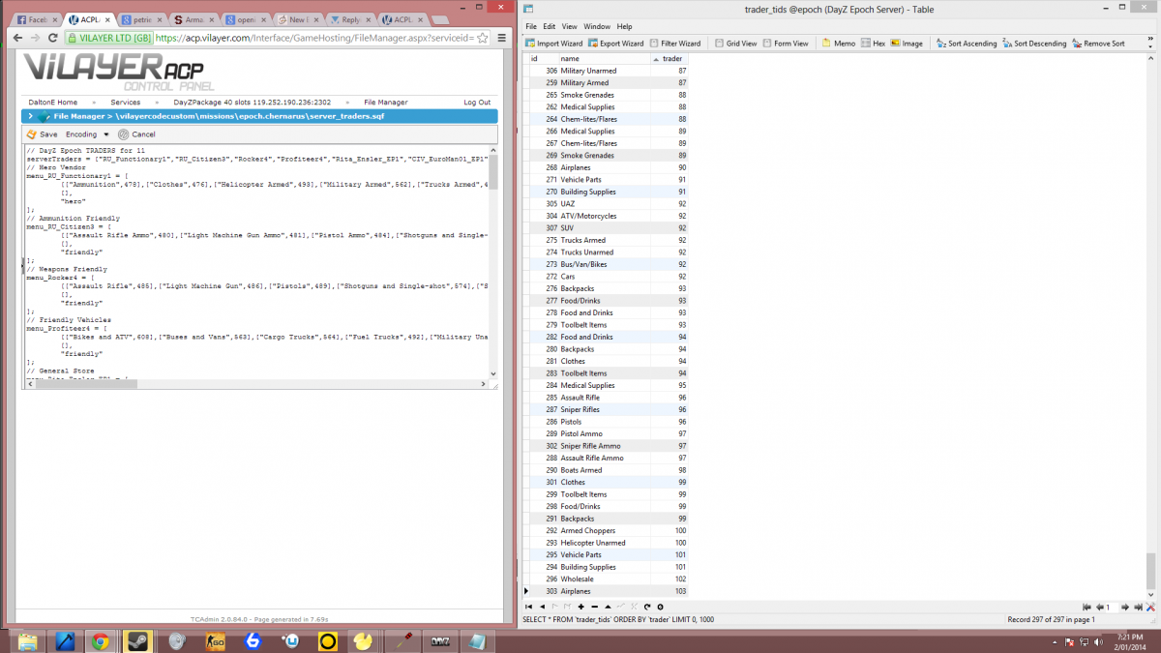Open Import Wizard in the Navicat toolbar
This screenshot has width=1161, height=653.
(554, 44)
